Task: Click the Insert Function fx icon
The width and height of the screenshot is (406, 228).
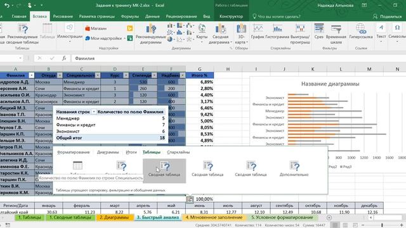Action: 64,58
